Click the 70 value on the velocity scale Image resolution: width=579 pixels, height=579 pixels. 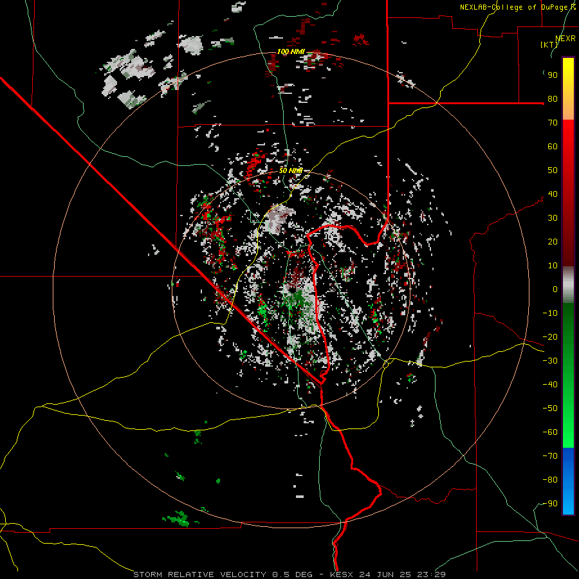[553, 123]
